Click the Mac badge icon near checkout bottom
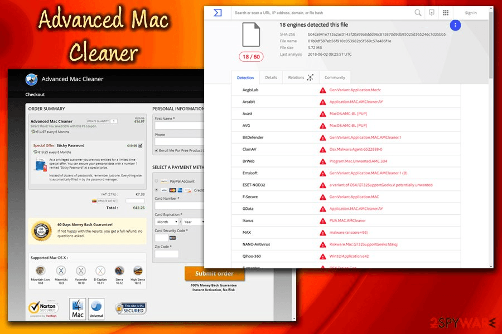 (77, 308)
